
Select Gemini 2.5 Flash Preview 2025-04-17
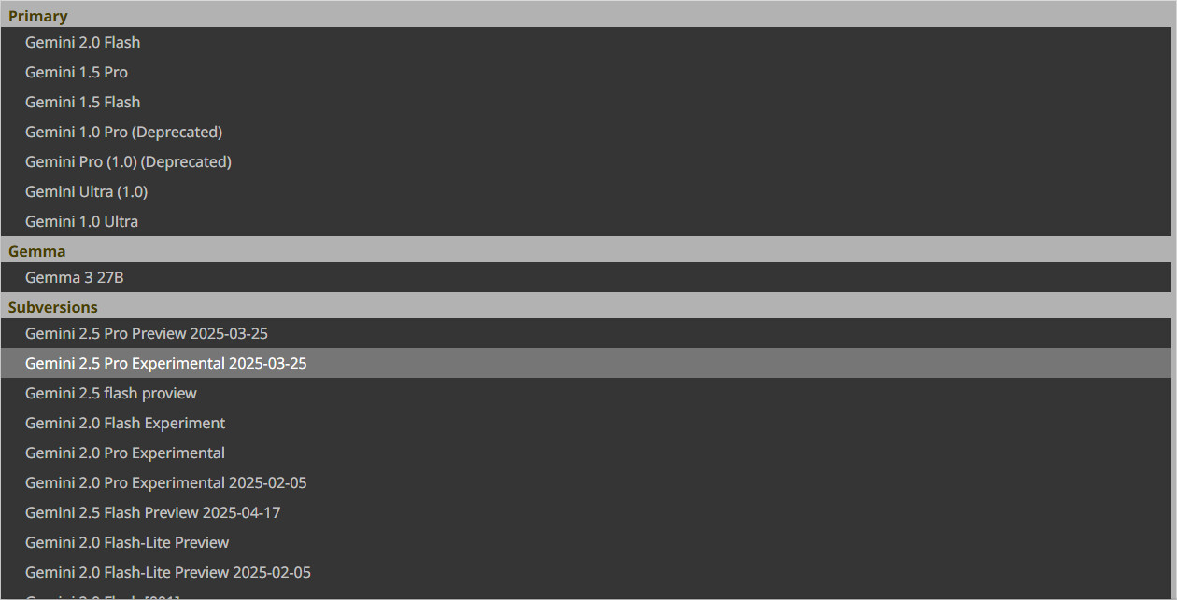coord(152,512)
